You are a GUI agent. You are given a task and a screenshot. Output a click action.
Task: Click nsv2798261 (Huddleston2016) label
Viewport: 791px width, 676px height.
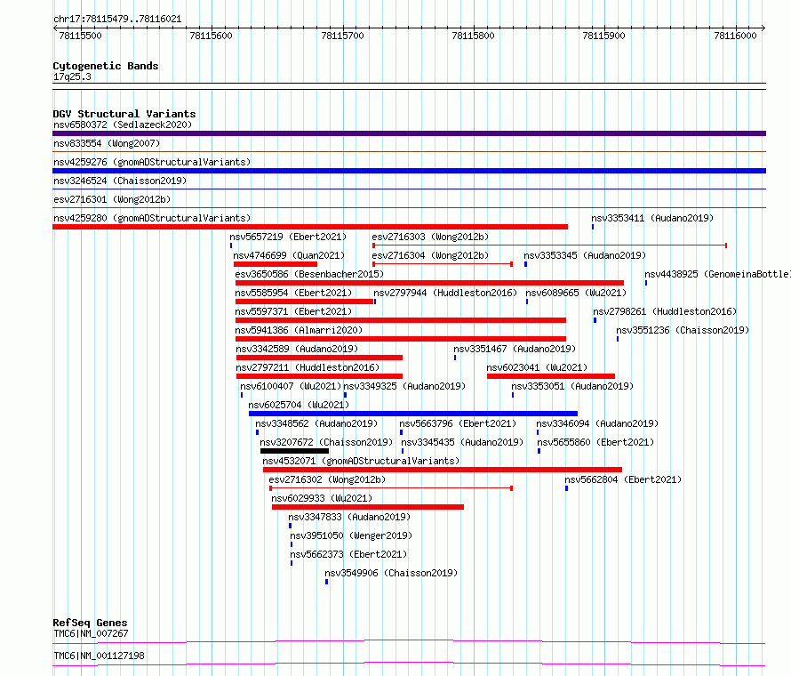665,311
